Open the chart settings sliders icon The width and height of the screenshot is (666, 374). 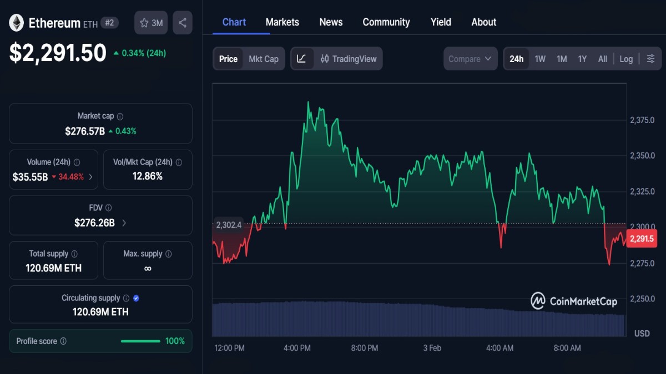click(x=650, y=58)
